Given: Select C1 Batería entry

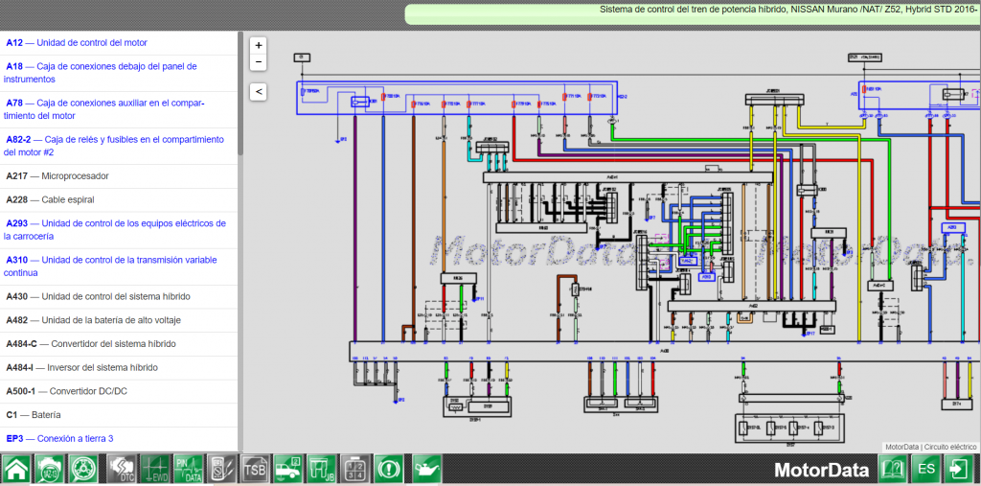Looking at the screenshot, I should pyautogui.click(x=119, y=415).
